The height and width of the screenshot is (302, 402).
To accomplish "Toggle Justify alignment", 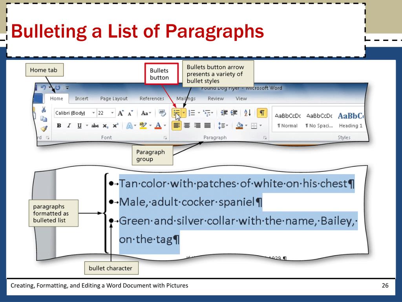I will [x=207, y=125].
